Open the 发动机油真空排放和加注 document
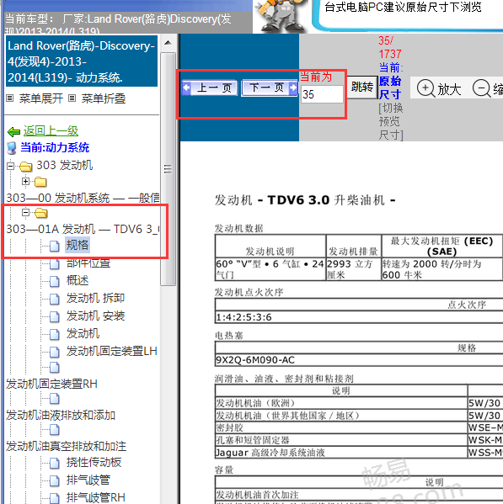The image size is (503, 504). pyautogui.click(x=66, y=446)
